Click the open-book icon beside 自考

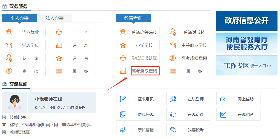[x=59, y=32]
